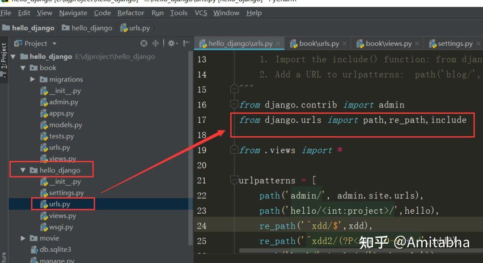
Task: Select the movie folder
Action: 44,238
